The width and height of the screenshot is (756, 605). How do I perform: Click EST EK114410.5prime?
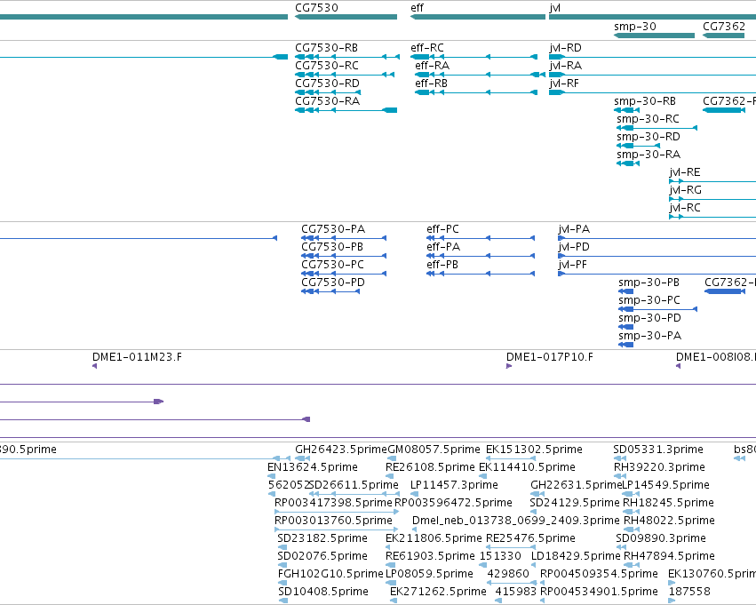click(482, 476)
